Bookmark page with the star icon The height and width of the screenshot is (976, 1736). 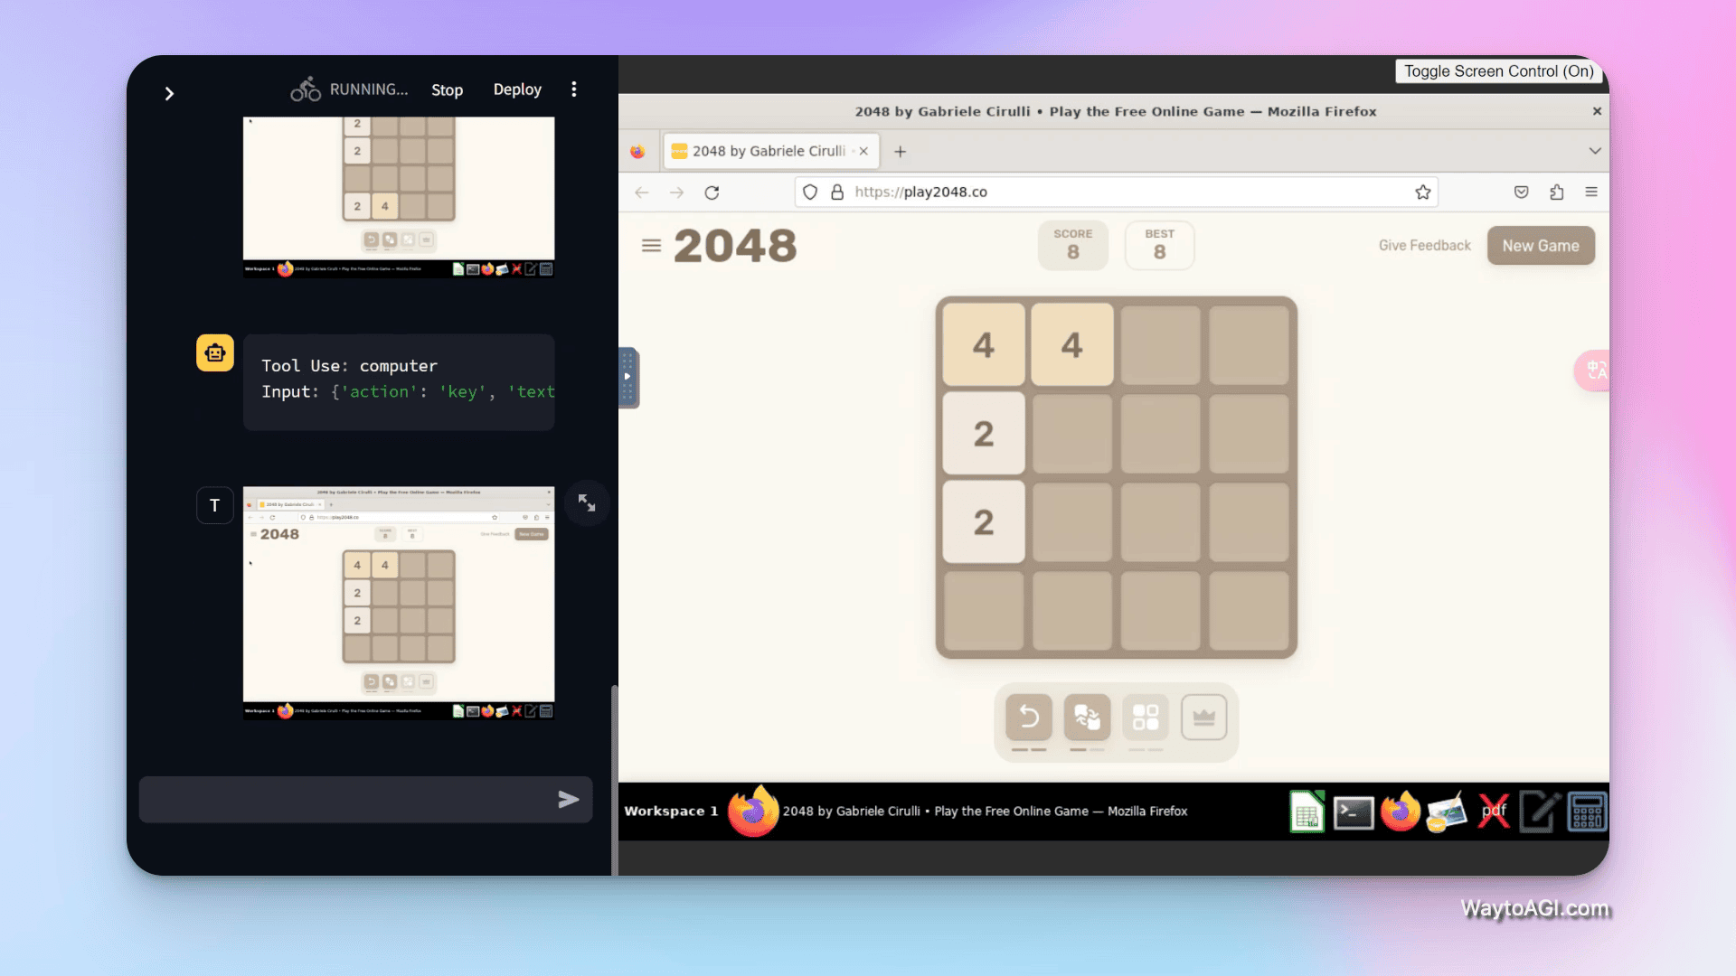[x=1422, y=192]
